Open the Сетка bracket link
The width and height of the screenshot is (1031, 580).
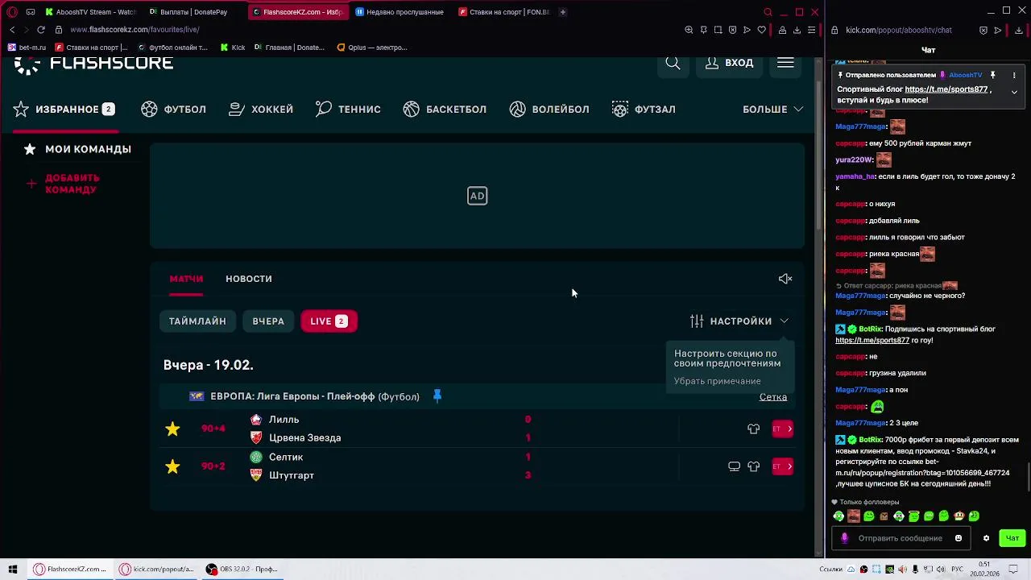pyautogui.click(x=773, y=396)
